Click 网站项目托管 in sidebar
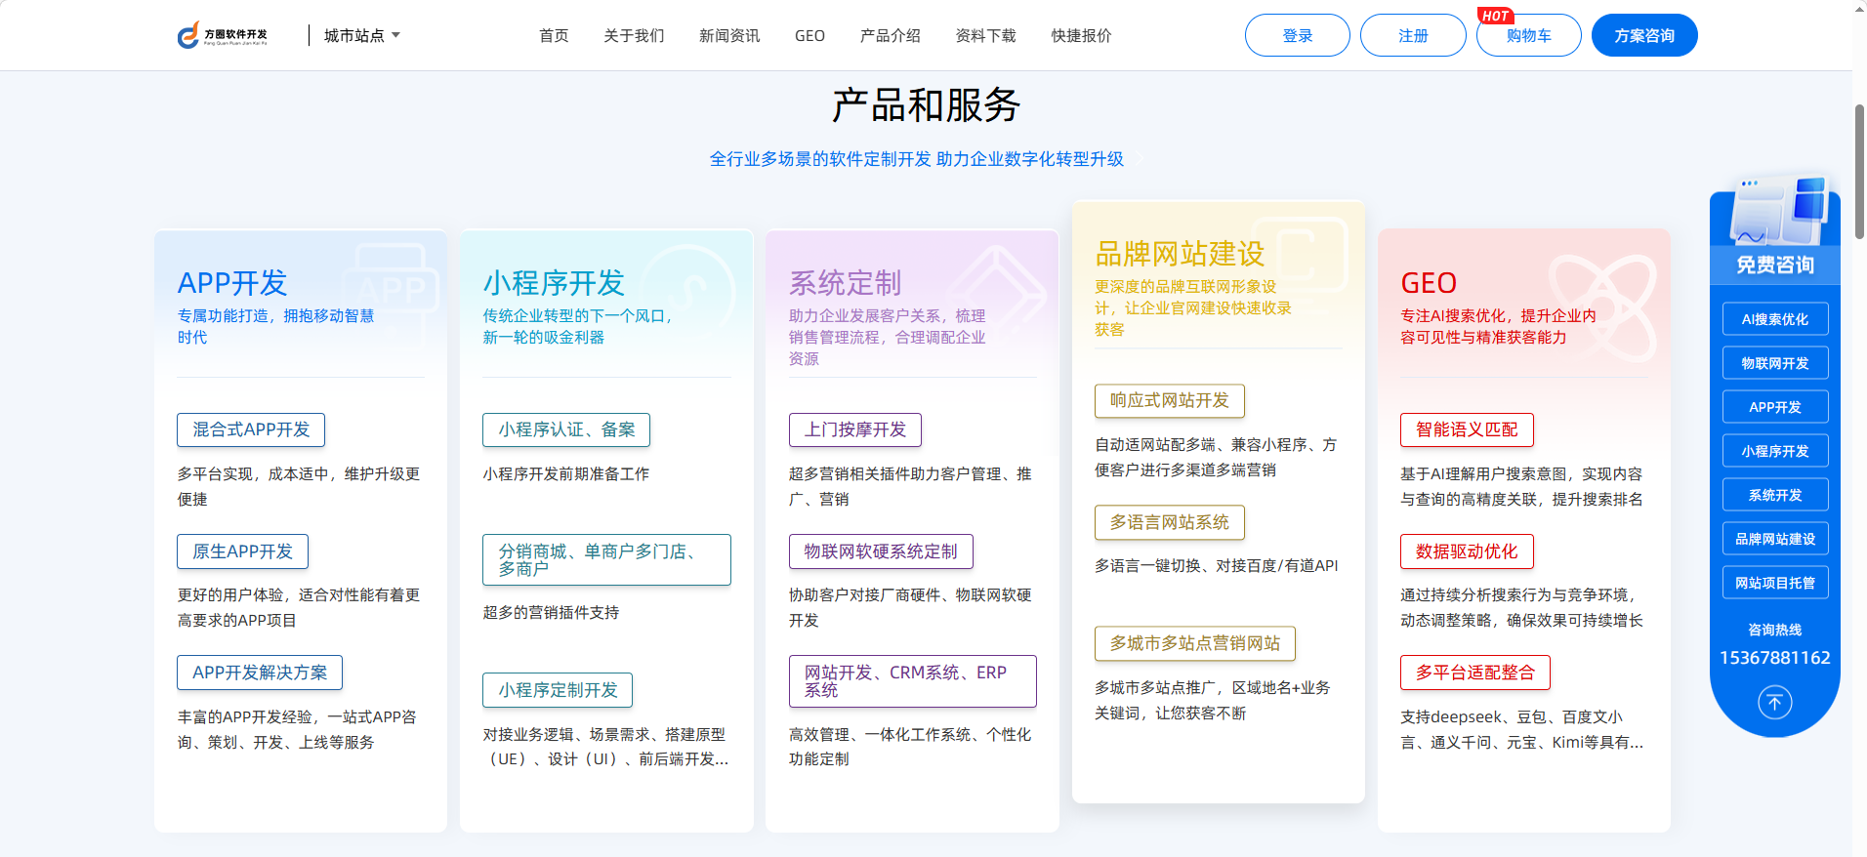Viewport: 1867px width, 857px height. 1775,583
